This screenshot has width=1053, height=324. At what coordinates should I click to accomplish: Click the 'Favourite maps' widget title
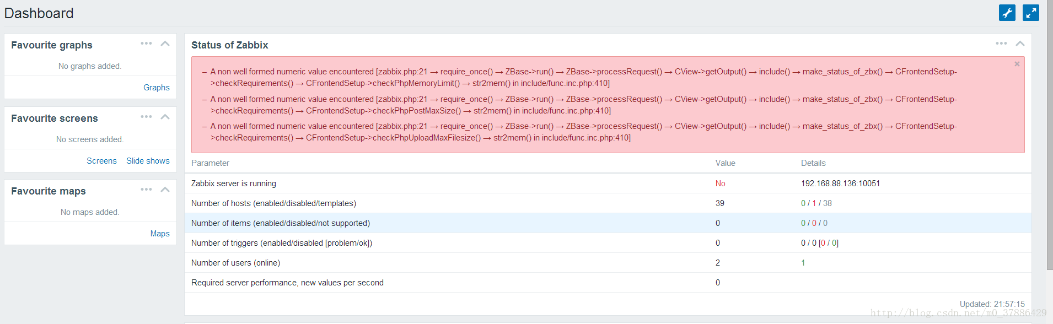click(x=49, y=191)
